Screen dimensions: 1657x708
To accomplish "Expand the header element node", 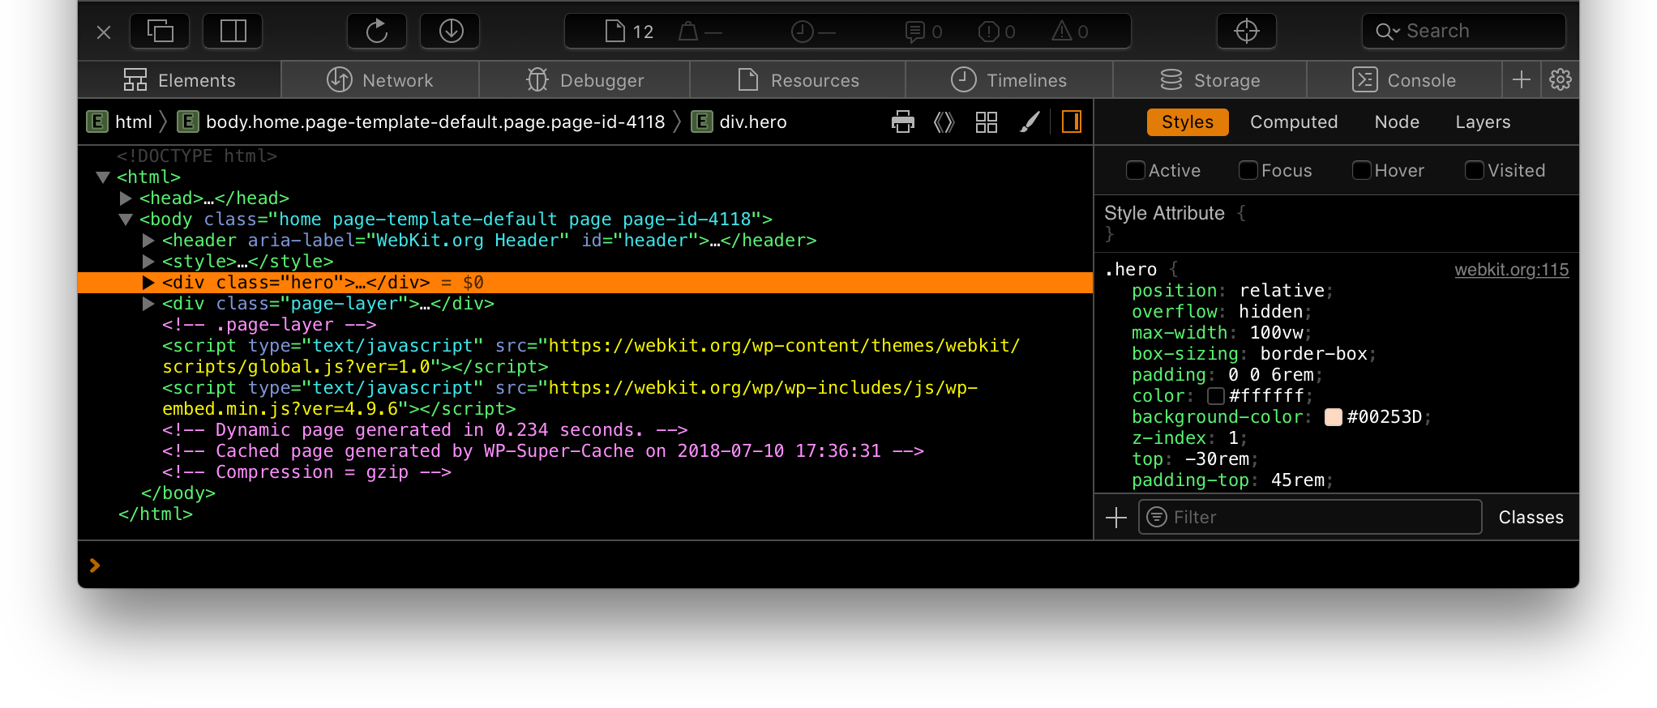I will (148, 240).
